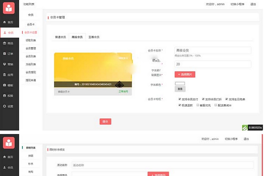This screenshot has width=264, height=176.
Task: Open 会员卡 in the function list
Action: tap(31, 24)
